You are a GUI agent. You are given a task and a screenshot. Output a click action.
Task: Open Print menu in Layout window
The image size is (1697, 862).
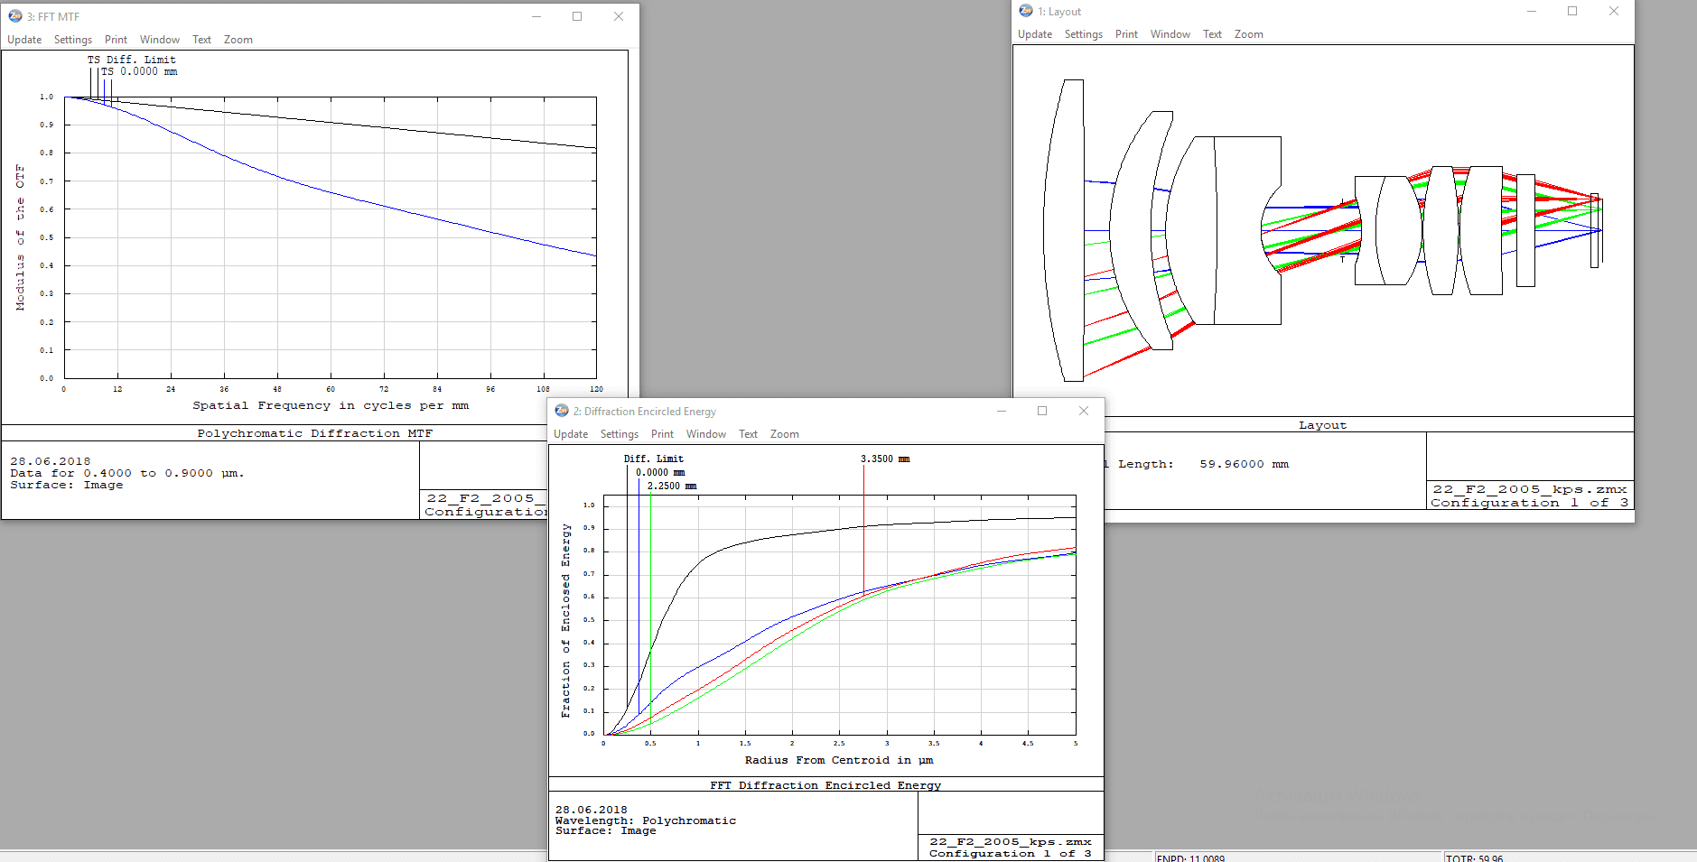pyautogui.click(x=1126, y=34)
